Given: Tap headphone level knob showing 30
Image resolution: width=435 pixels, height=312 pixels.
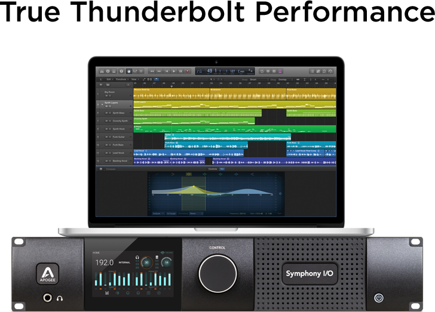Looking at the screenshot, I should [x=146, y=262].
